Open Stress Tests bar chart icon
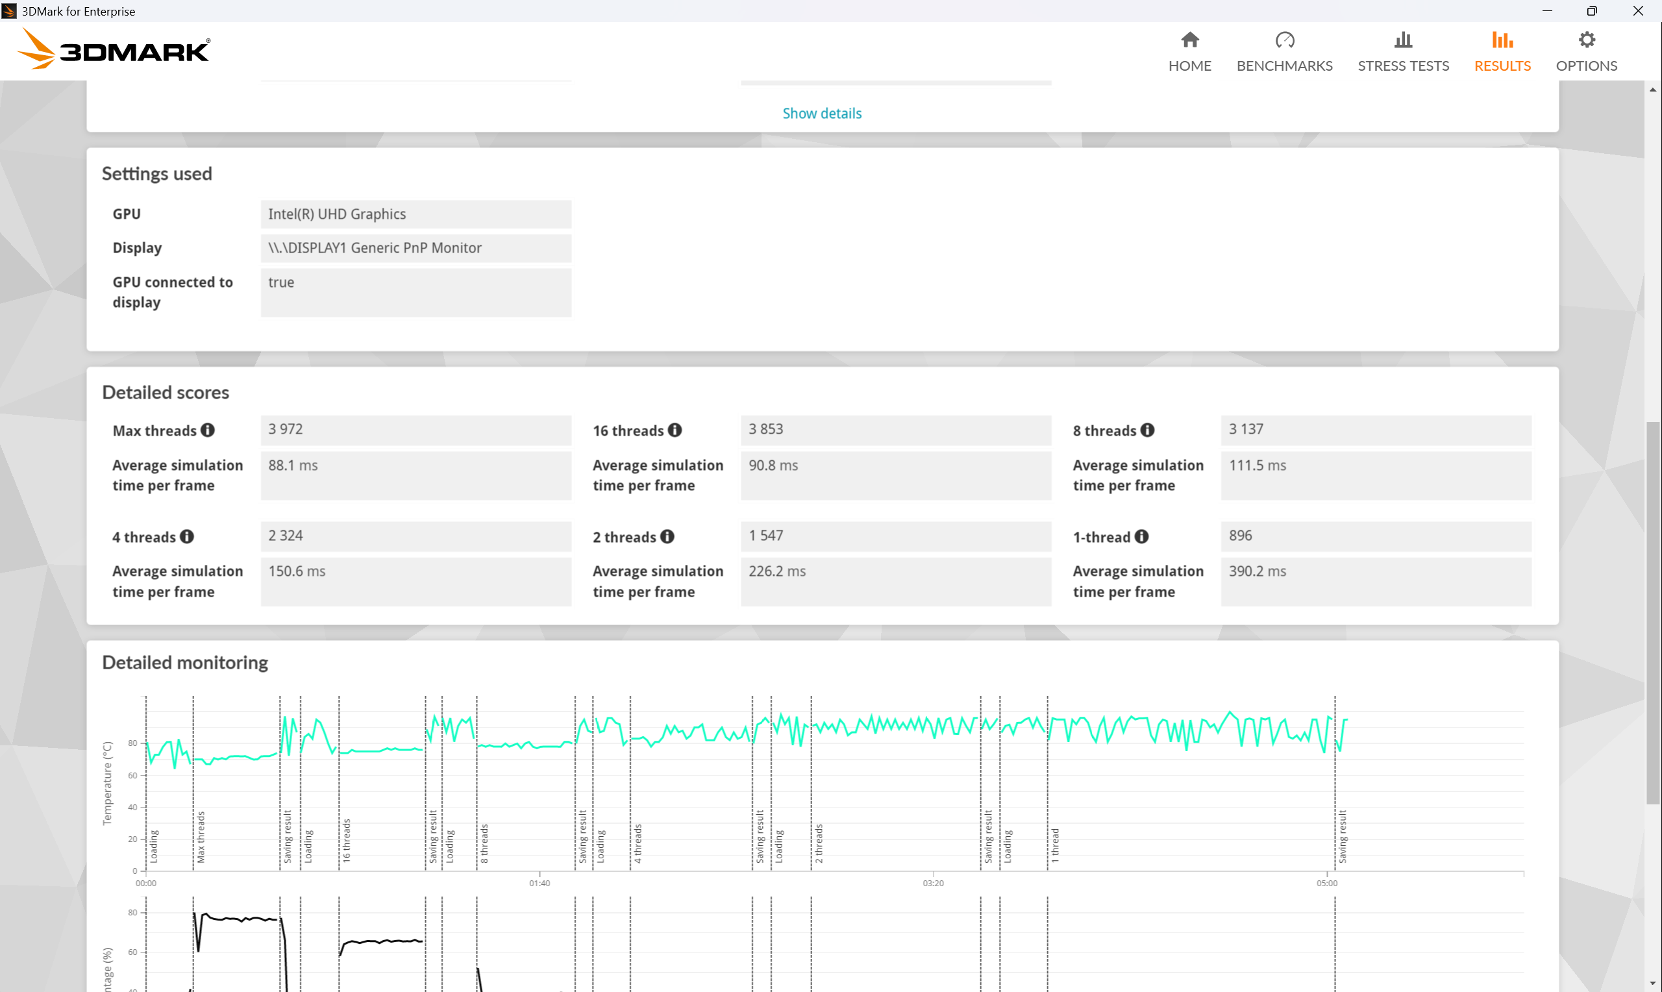Image resolution: width=1662 pixels, height=992 pixels. 1403,40
